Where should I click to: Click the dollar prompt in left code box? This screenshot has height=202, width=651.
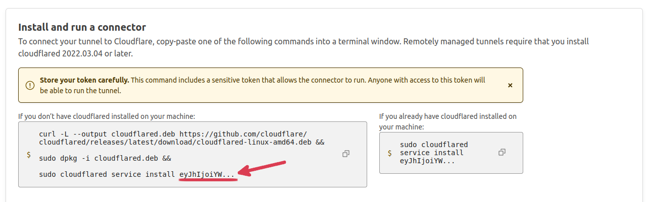point(29,155)
